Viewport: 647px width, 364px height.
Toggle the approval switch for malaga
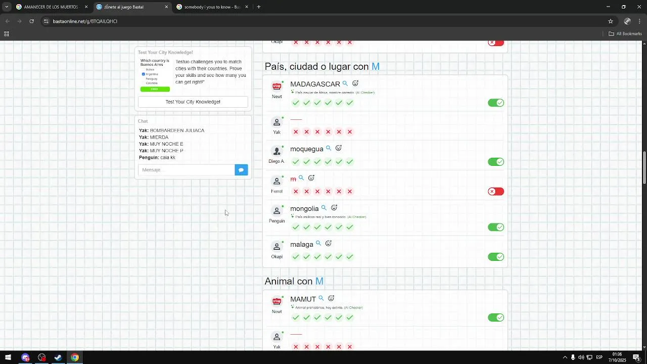click(x=496, y=257)
